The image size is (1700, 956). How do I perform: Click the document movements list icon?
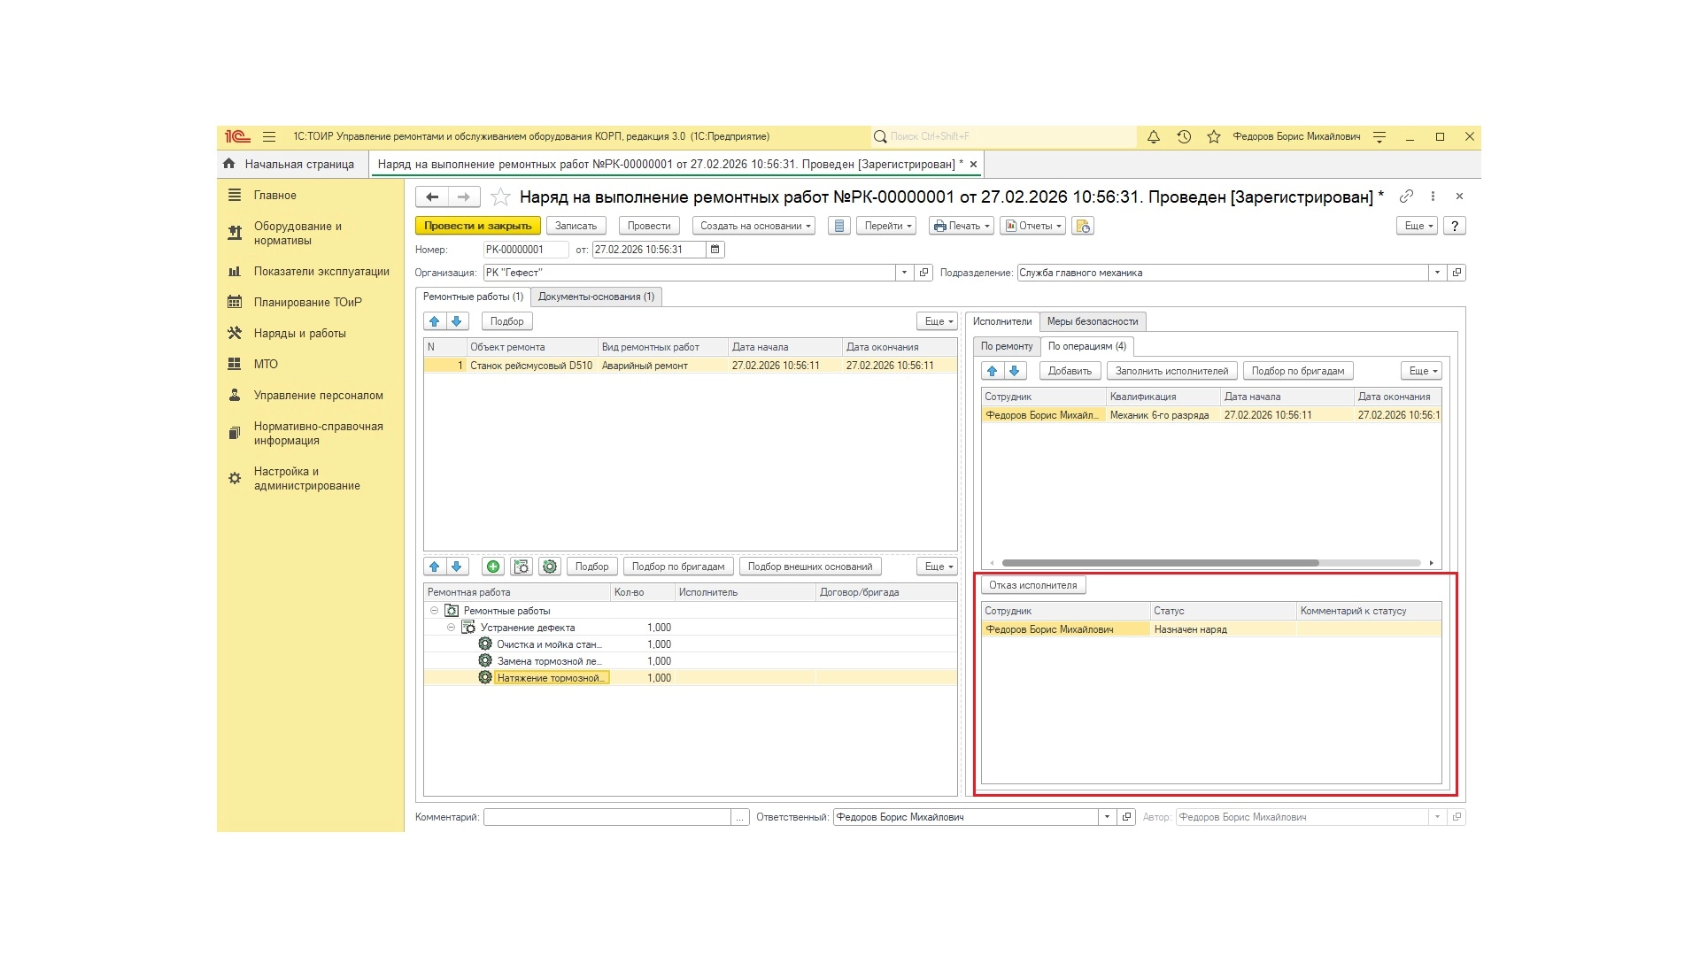[839, 226]
